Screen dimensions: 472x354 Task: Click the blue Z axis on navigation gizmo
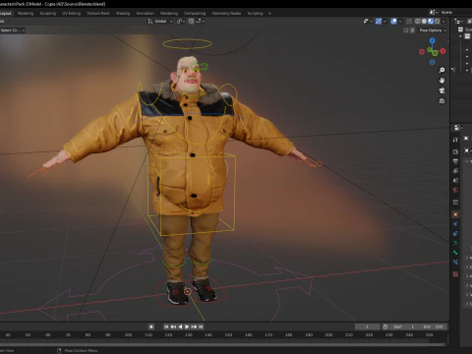[433, 40]
